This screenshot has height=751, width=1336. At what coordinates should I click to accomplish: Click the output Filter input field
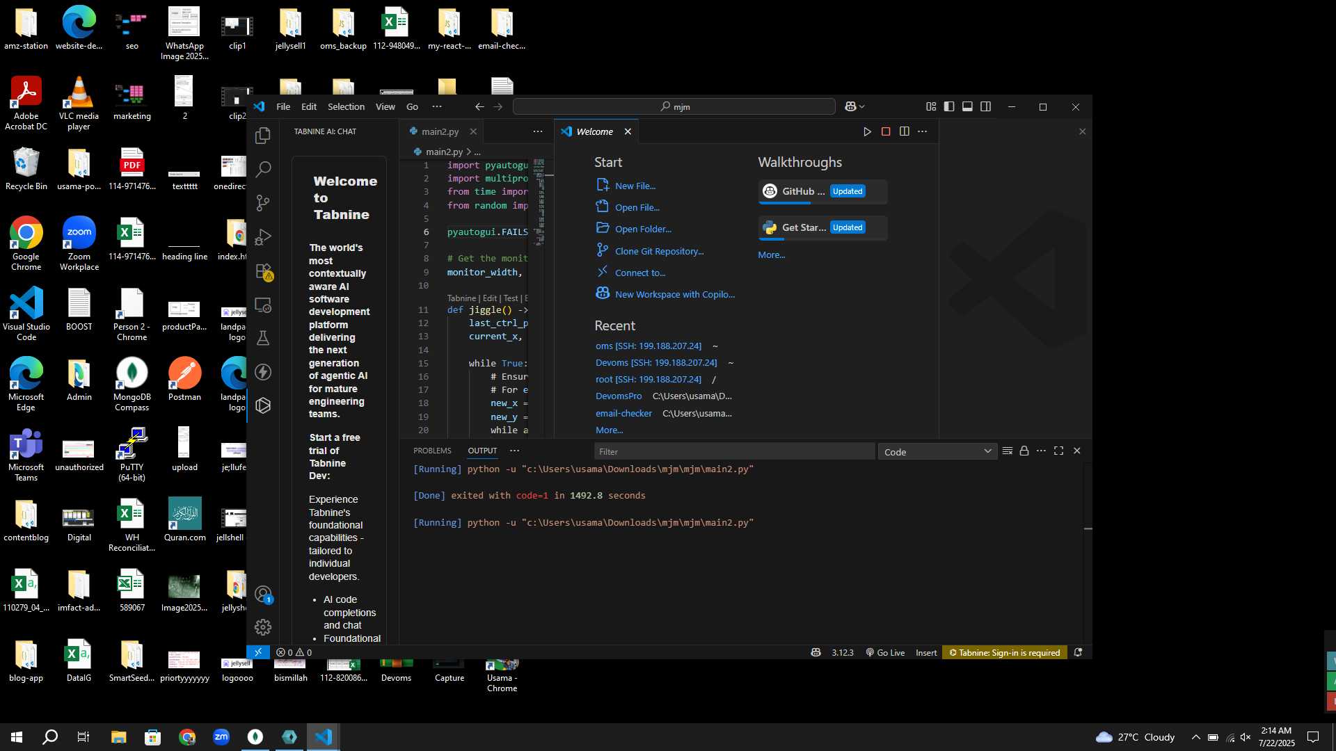[x=734, y=451]
